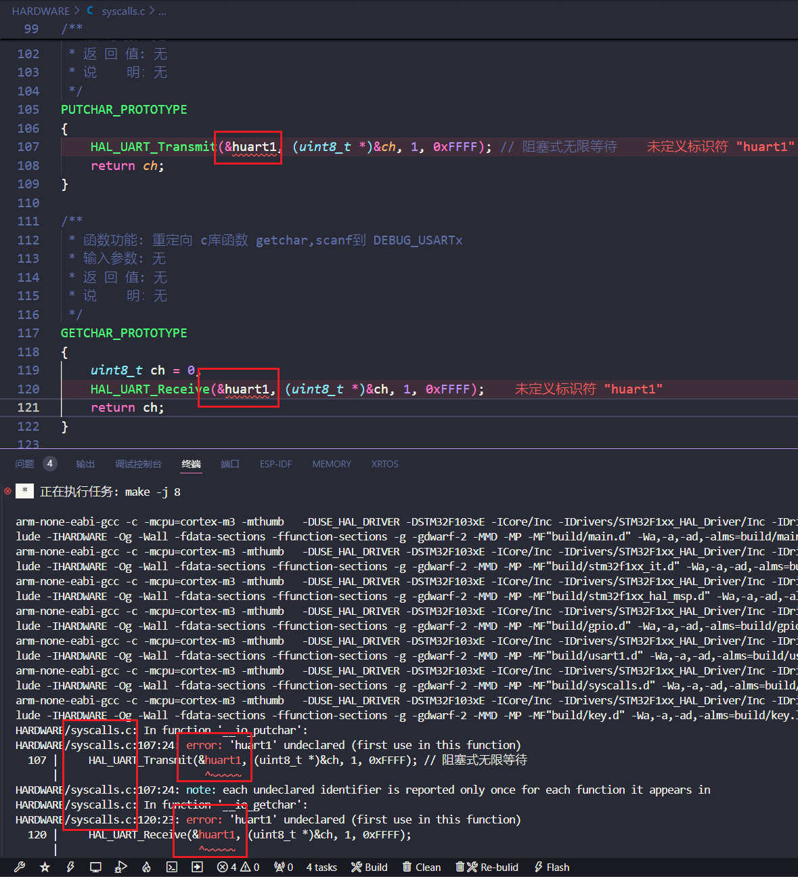Open the MEMORY panel tab
Viewport: 798px width, 877px height.
332,464
